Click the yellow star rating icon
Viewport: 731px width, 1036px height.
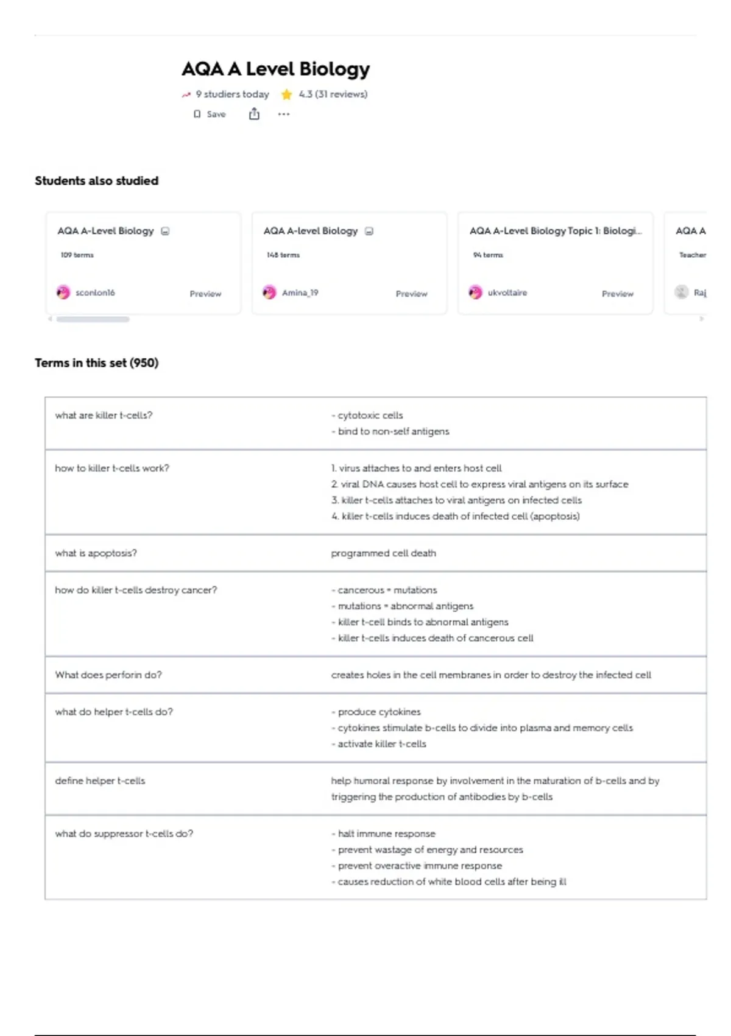click(286, 94)
